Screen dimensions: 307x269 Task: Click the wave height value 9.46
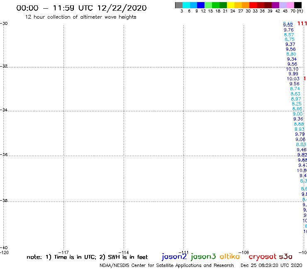(302, 150)
